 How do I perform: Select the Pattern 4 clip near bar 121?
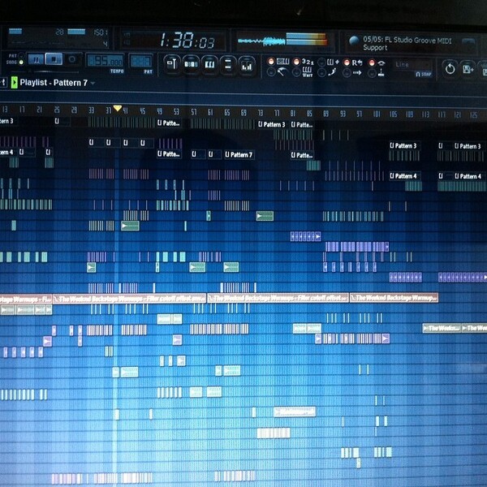click(469, 176)
